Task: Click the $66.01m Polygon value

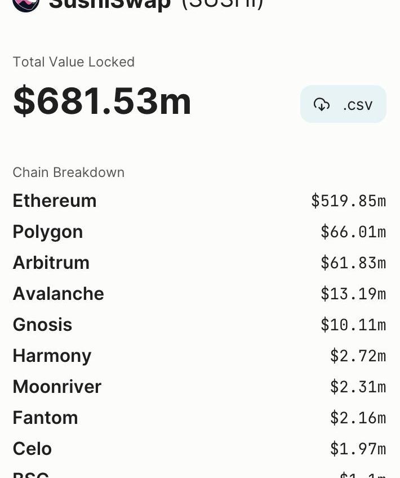Action: click(353, 232)
